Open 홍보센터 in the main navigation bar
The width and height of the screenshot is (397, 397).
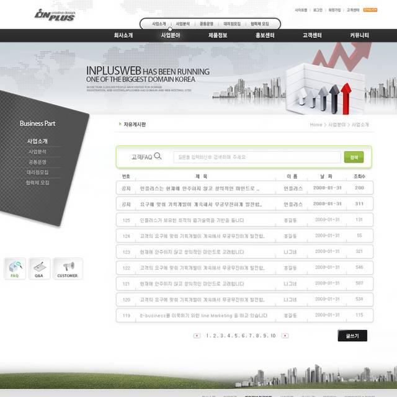[265, 35]
